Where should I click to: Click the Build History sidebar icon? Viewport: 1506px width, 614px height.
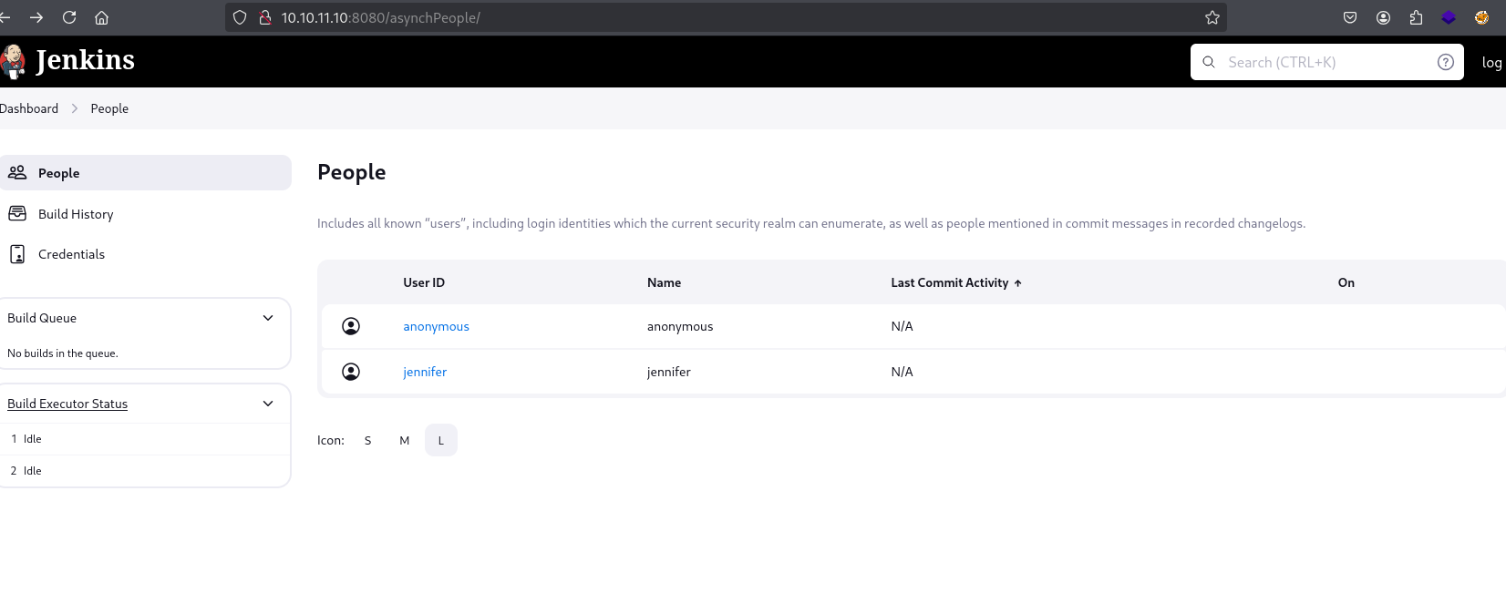17,213
